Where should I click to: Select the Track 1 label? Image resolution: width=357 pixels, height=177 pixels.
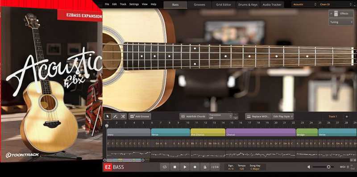click(332, 117)
